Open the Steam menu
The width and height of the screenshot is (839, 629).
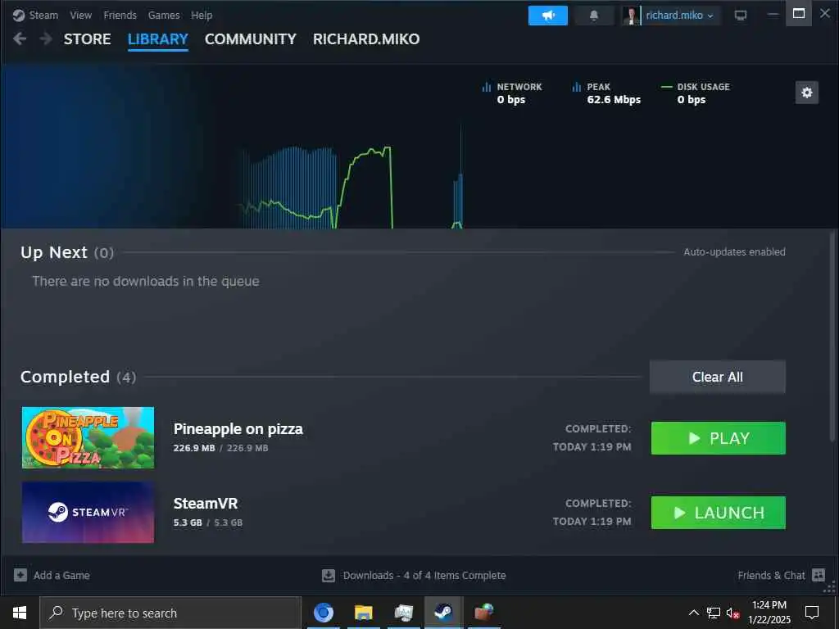pos(43,15)
